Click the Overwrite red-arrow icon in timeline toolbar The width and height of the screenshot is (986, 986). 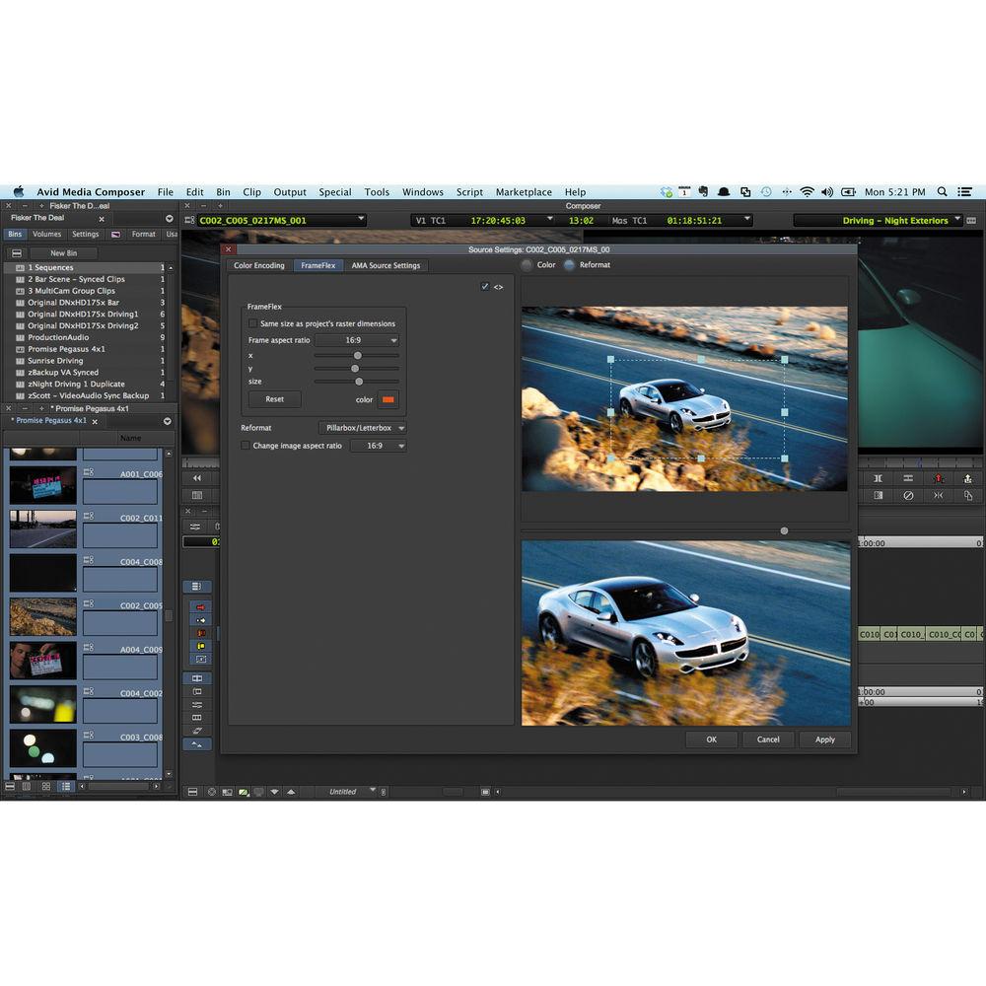(x=938, y=478)
